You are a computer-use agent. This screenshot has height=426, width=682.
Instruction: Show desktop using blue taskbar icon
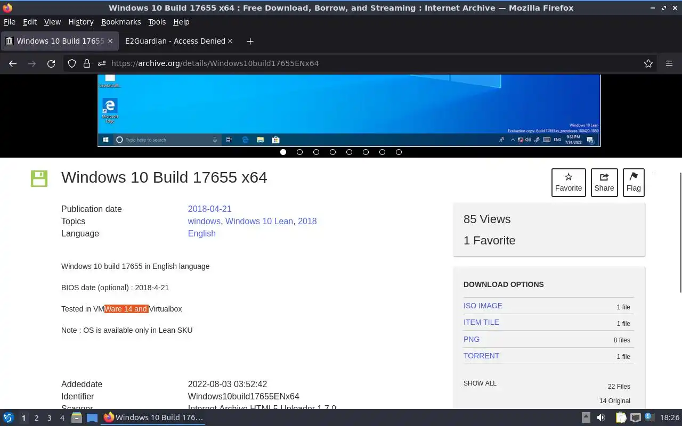pos(92,417)
